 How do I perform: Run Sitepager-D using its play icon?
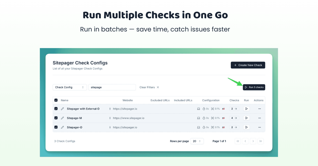tap(246, 127)
